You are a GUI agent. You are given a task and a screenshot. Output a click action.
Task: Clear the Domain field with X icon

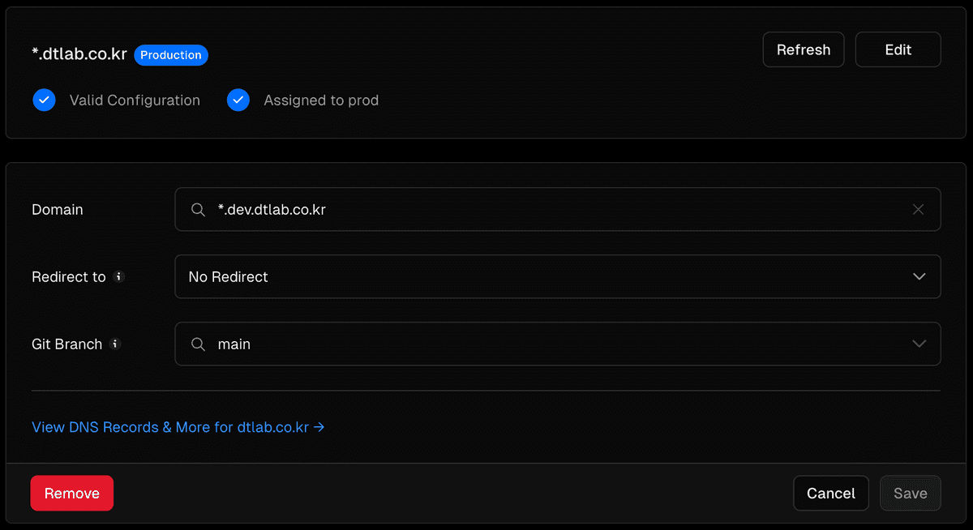(x=918, y=209)
